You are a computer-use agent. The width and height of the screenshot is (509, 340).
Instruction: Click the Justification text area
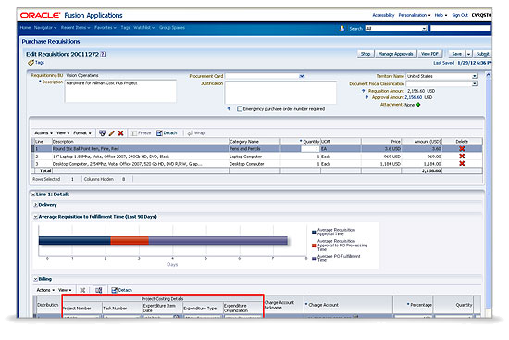coord(280,93)
